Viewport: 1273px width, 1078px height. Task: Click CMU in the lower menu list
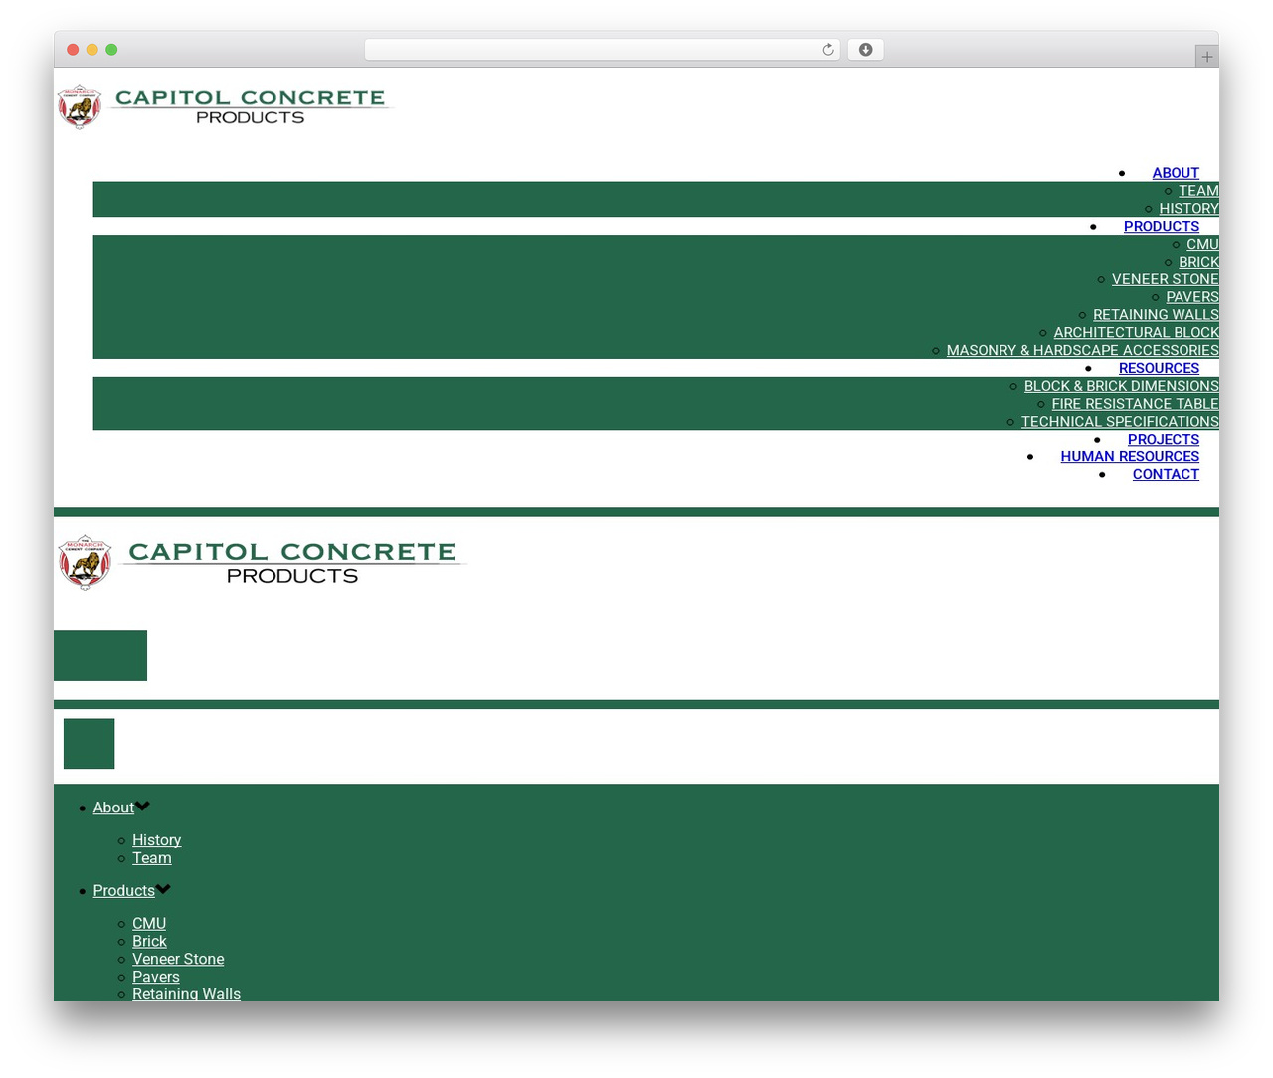[149, 923]
